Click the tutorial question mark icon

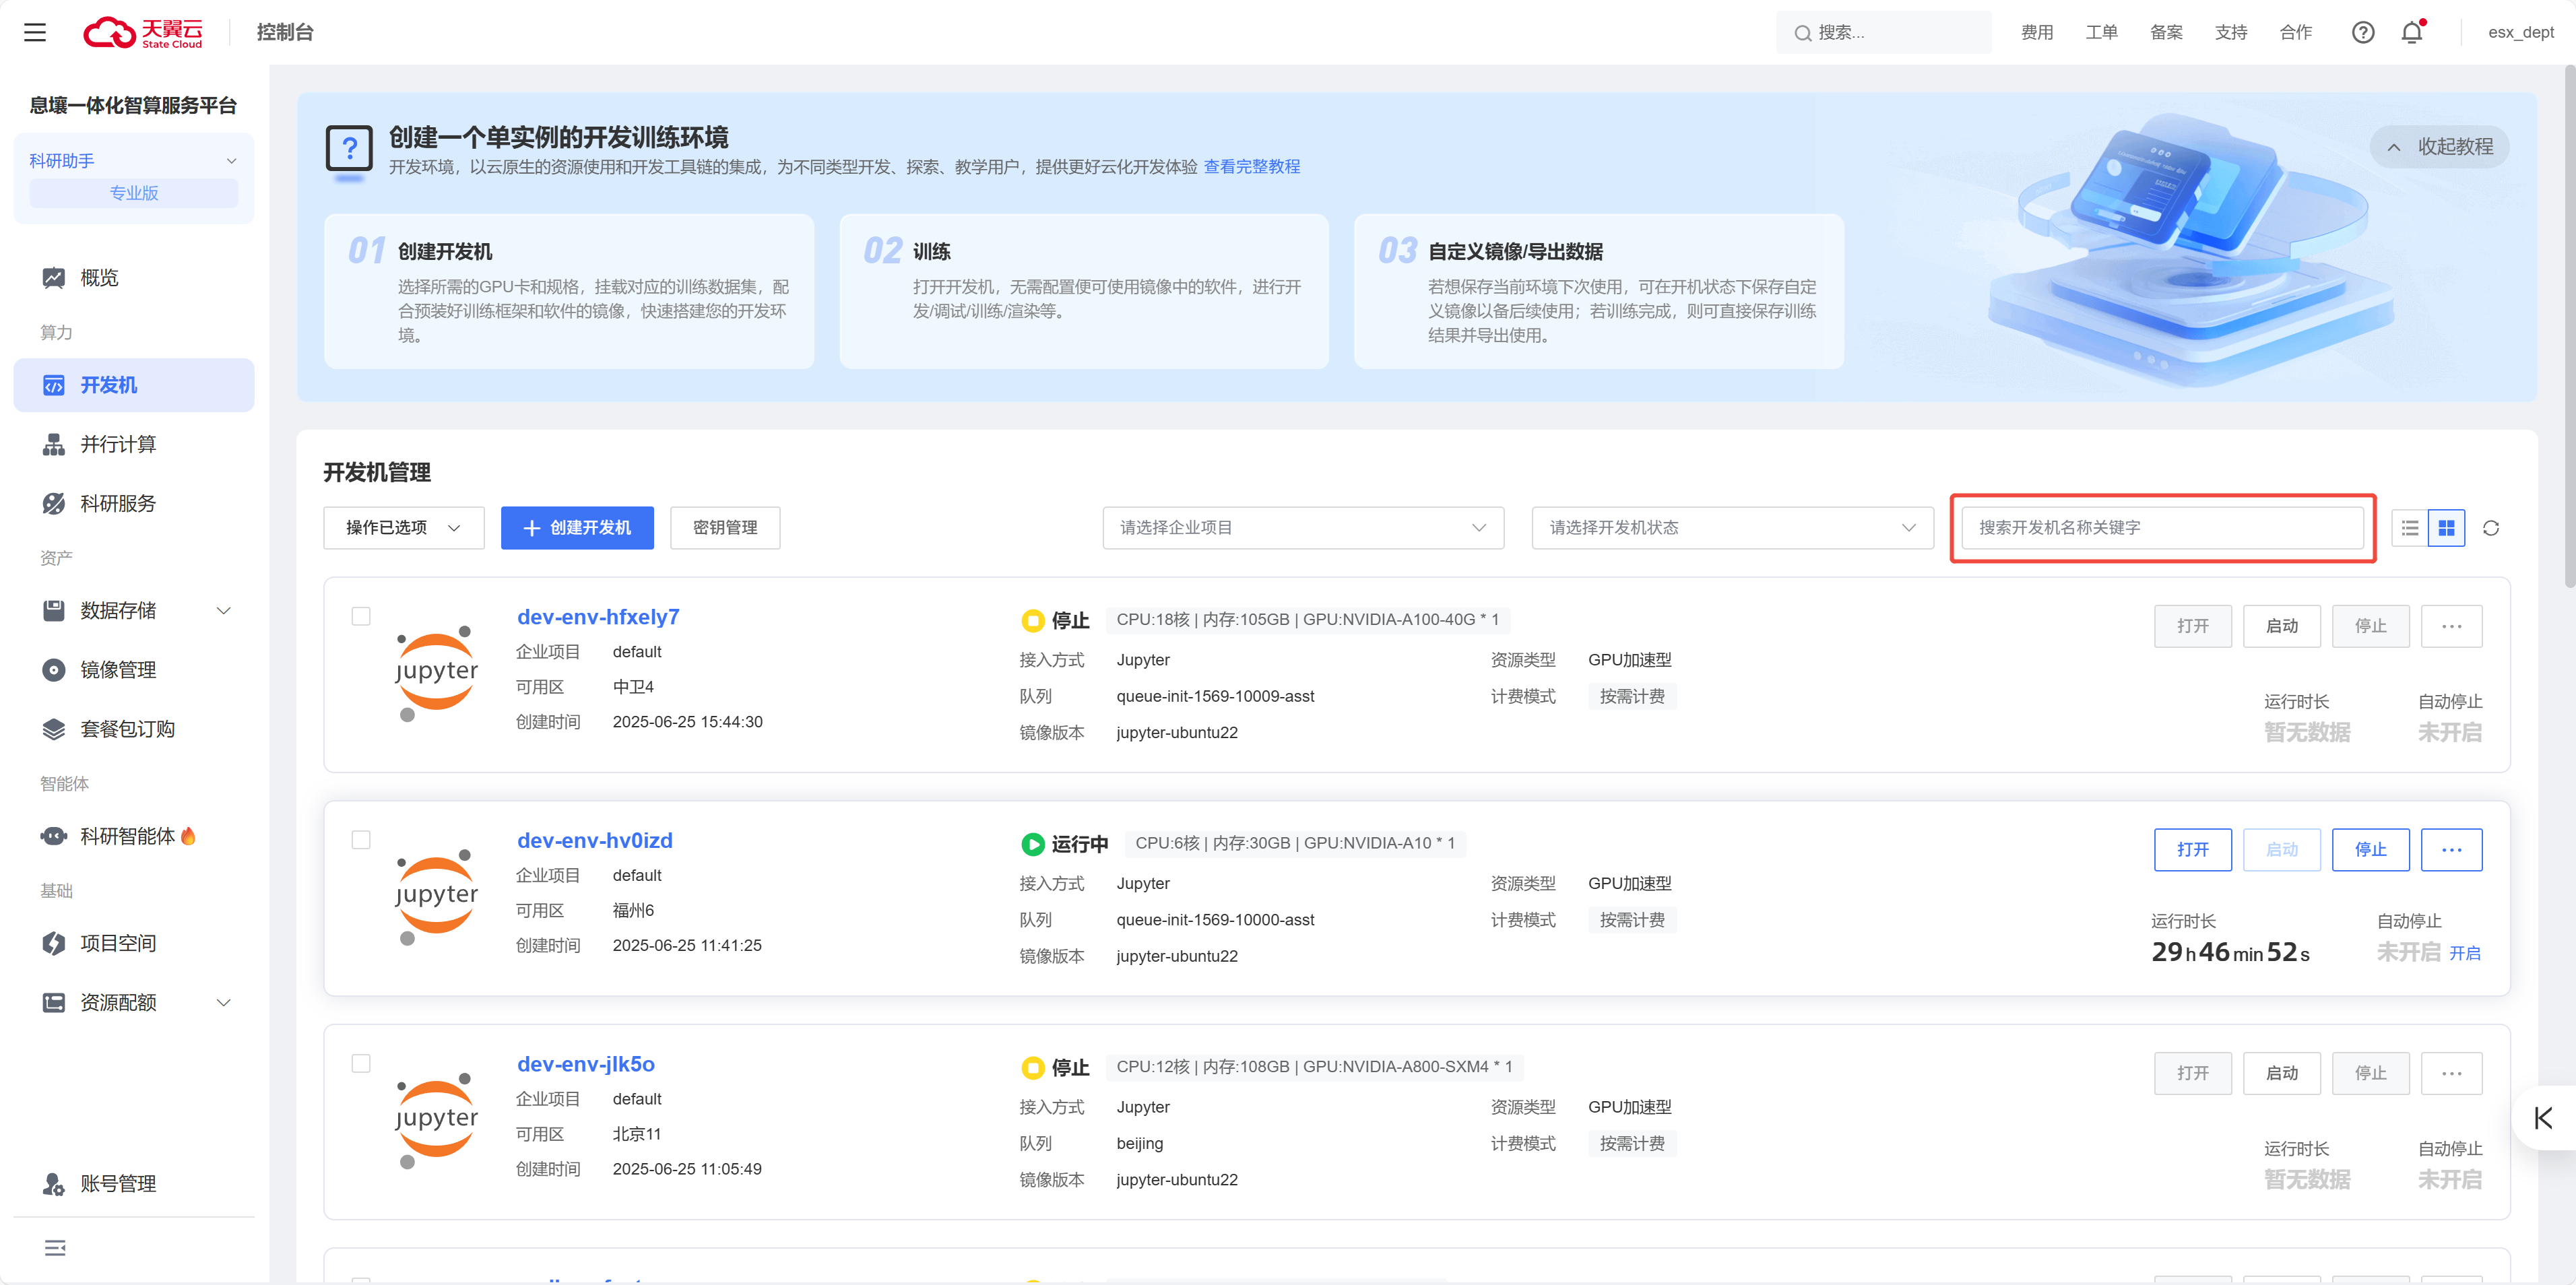click(349, 152)
